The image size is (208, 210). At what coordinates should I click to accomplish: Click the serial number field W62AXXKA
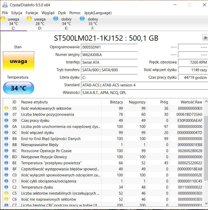point(109,55)
